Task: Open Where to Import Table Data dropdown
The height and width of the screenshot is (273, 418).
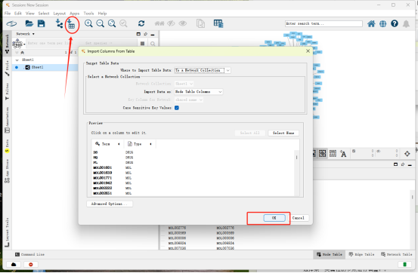Action: (203, 70)
